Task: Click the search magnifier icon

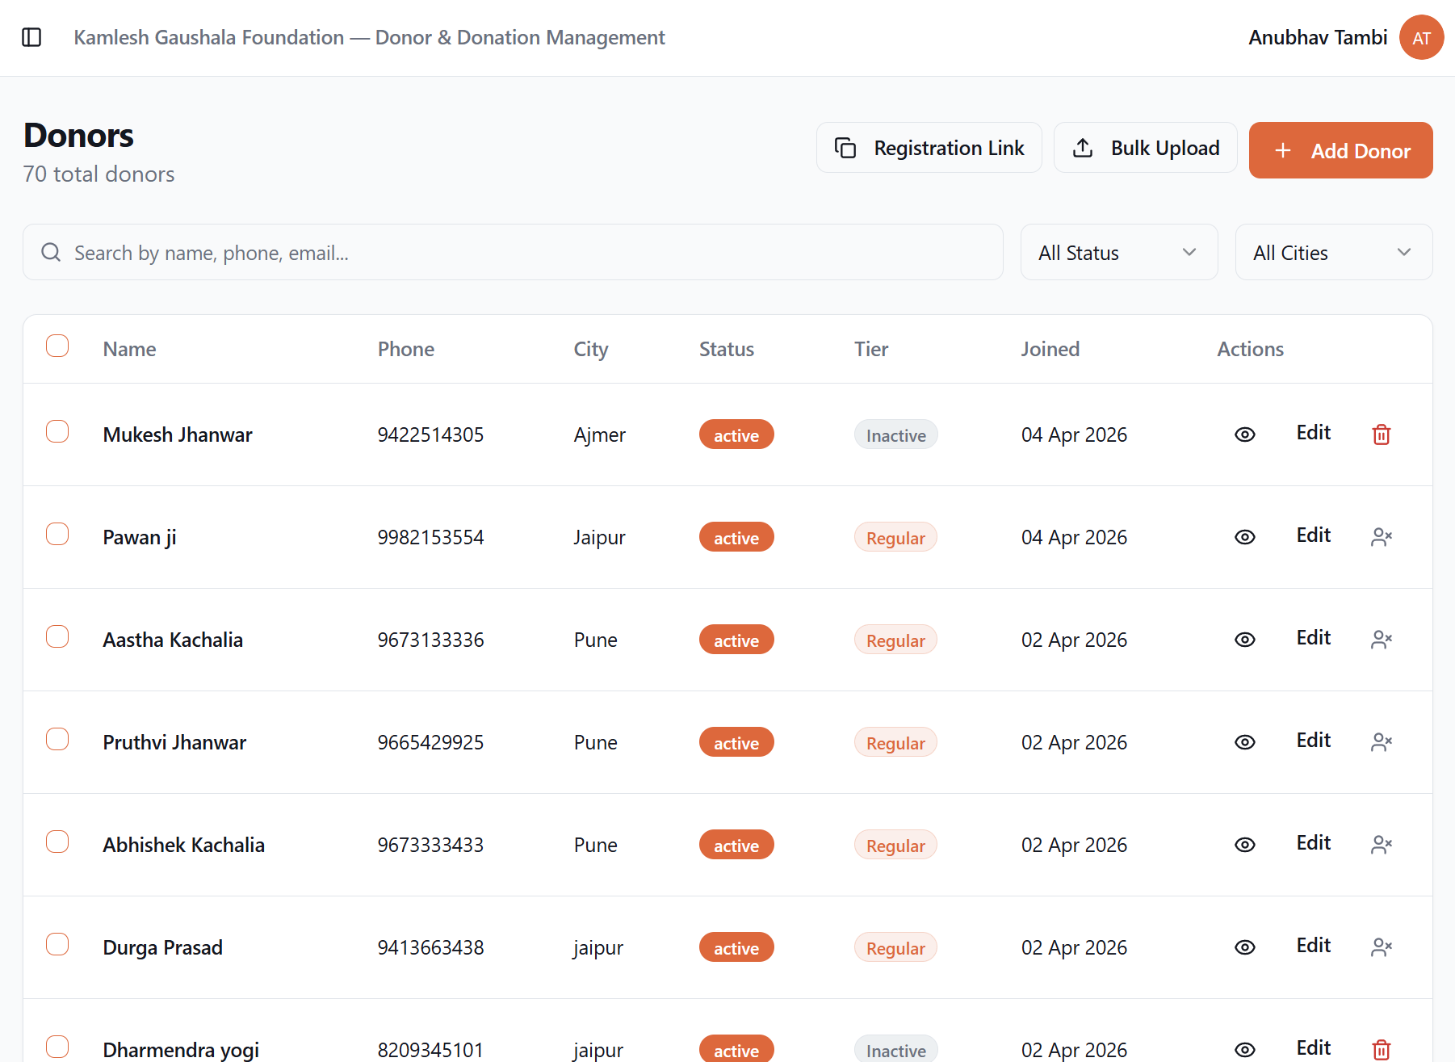Action: click(51, 252)
